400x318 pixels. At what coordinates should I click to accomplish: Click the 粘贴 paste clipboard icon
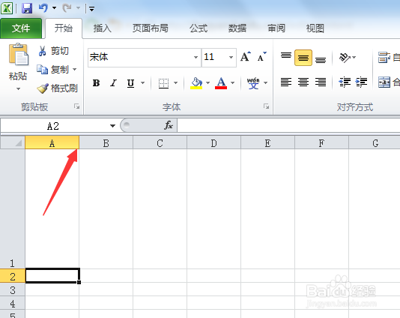18,55
